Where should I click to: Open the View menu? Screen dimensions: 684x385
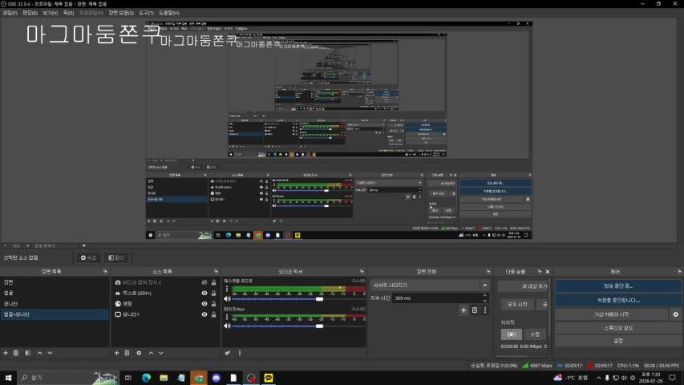[x=51, y=13]
